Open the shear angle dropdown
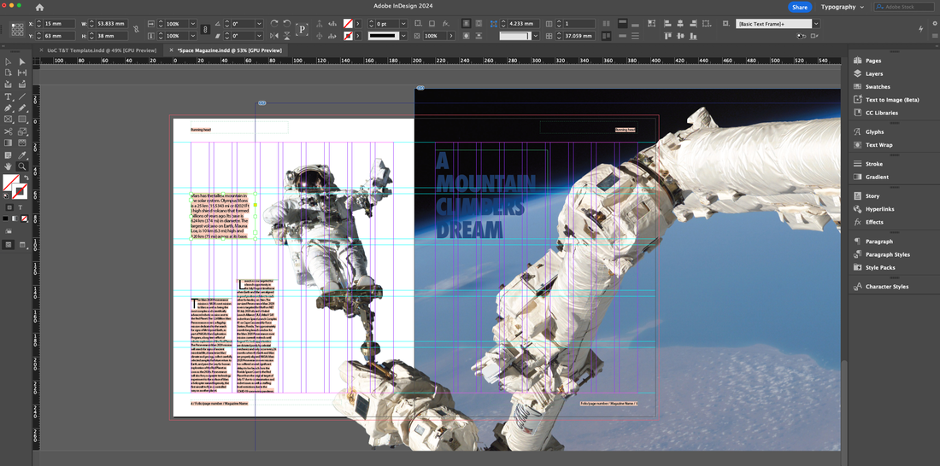Image resolution: width=940 pixels, height=466 pixels. point(259,36)
